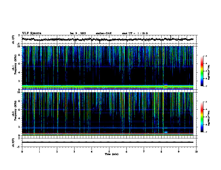
Task: Click the lower ch.2 color scale bar
Action: 202,117
